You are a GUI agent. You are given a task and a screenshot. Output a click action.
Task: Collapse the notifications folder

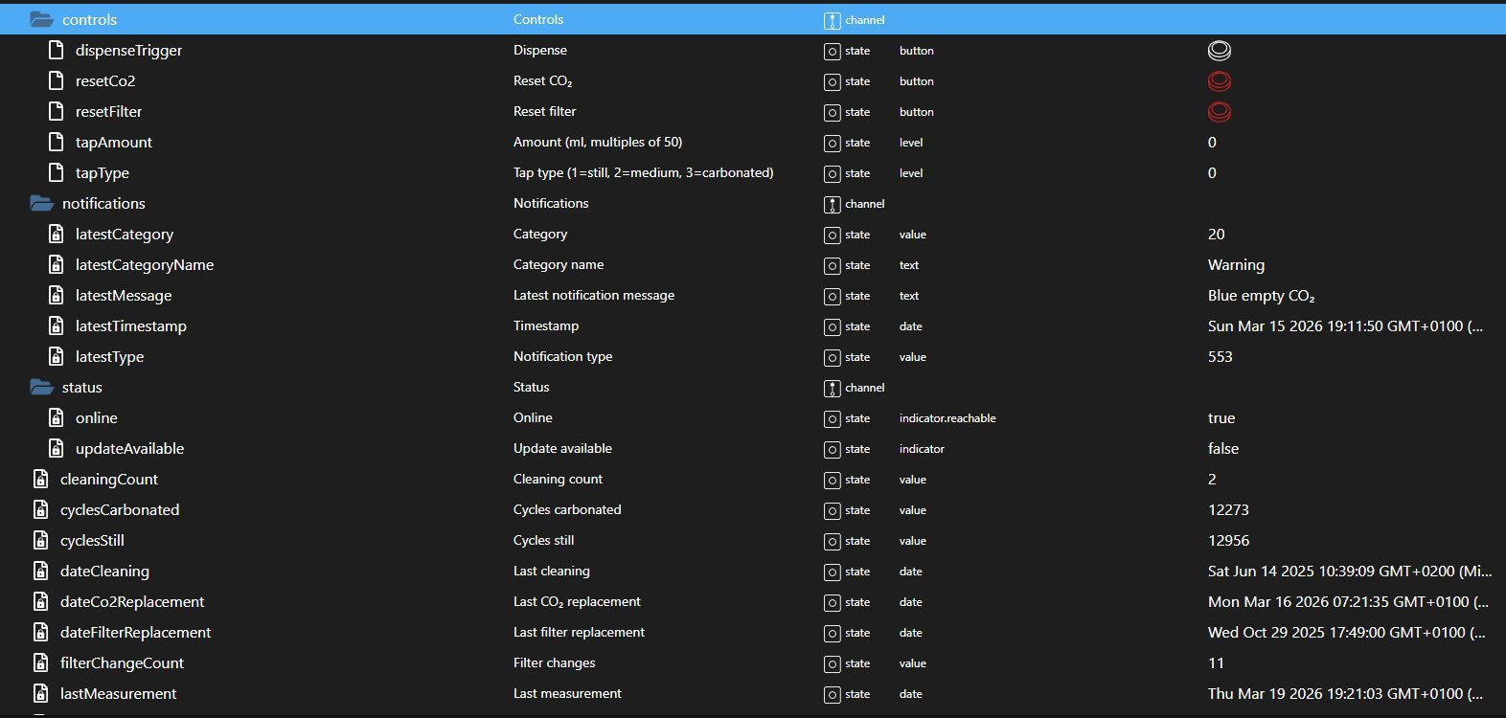point(41,204)
